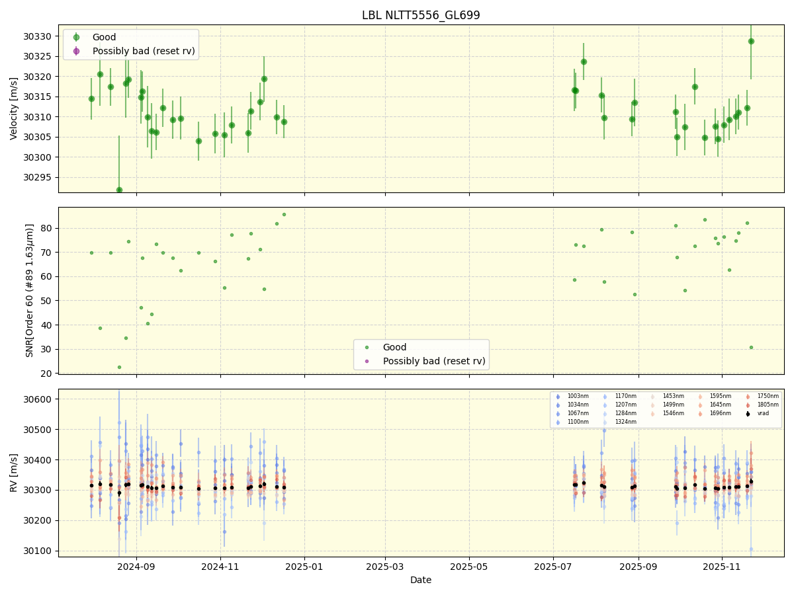794x595 pixels.
Task: Click the '1324nm' legend entry
Action: [620, 422]
